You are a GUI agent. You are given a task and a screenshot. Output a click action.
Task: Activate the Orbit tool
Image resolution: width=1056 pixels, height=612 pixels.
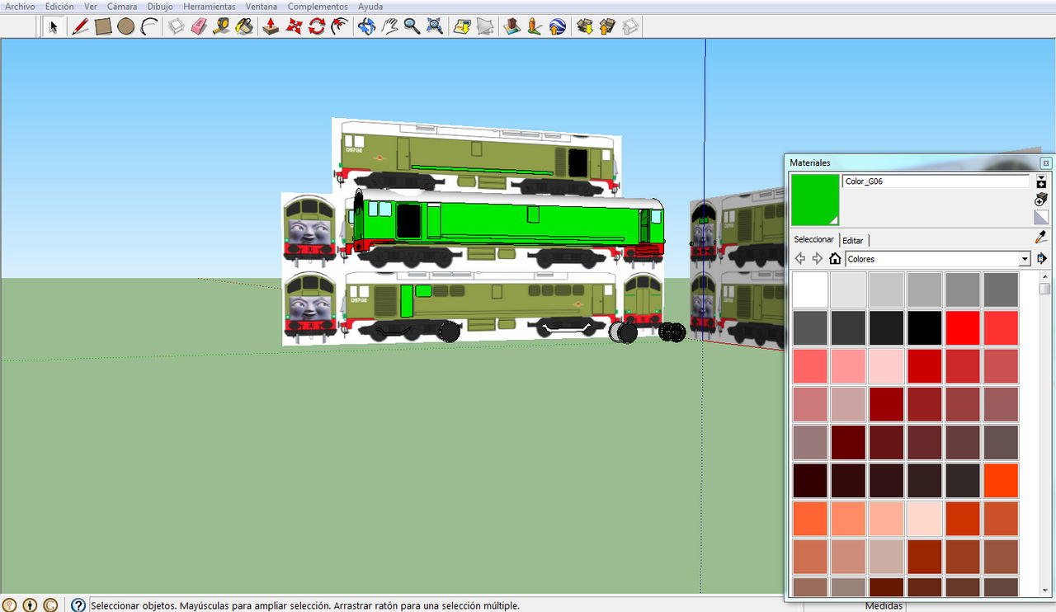[366, 26]
